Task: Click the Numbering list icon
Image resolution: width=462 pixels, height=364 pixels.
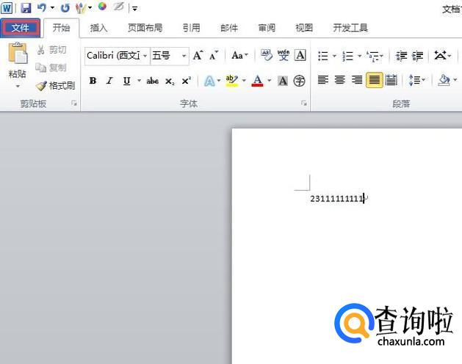Action: (348, 56)
